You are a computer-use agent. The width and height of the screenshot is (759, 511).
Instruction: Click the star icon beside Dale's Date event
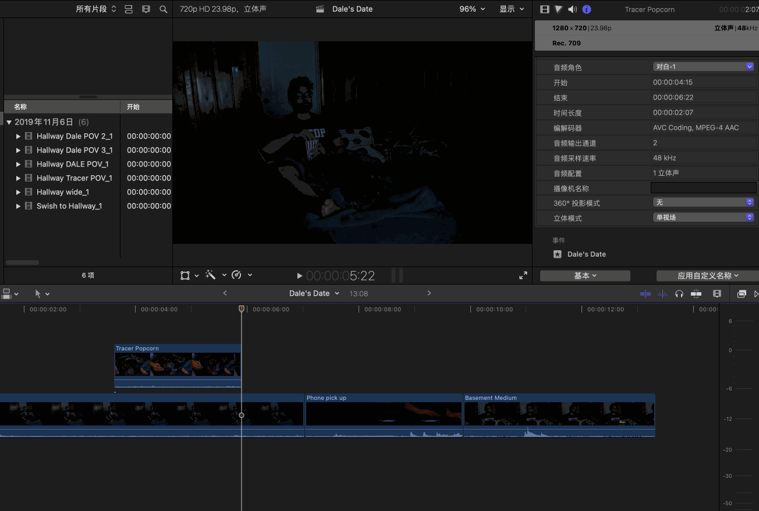[558, 254]
